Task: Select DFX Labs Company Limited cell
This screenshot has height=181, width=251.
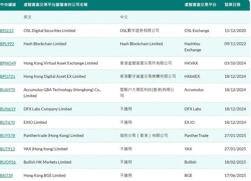Action: (47, 109)
